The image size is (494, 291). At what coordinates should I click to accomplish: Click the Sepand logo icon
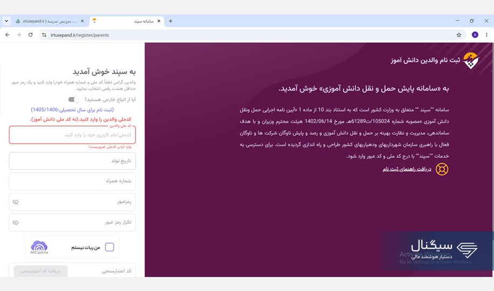[471, 60]
